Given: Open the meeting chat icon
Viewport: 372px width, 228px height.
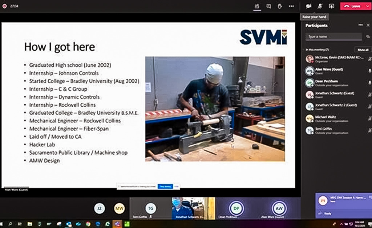Looking at the screenshot, I should pos(268,6).
